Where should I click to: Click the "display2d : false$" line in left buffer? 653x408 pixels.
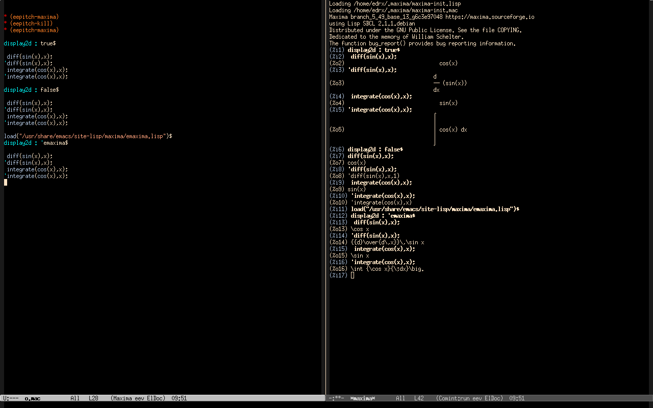31,90
